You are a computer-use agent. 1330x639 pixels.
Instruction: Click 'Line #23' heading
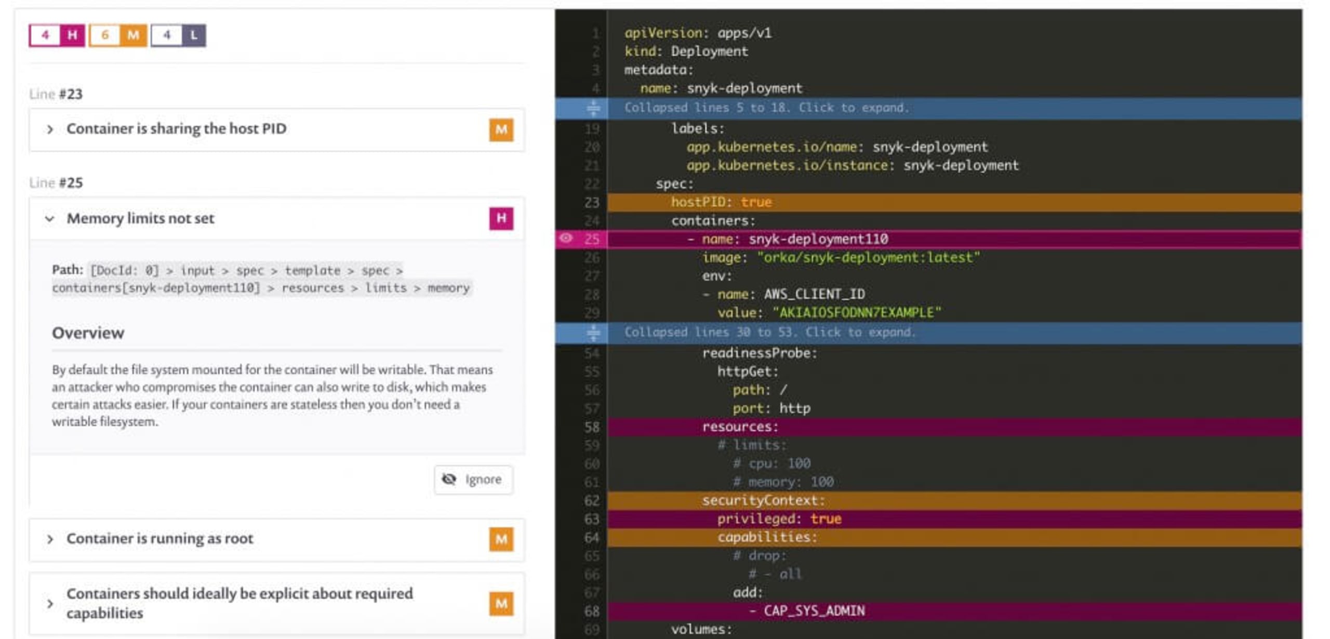click(x=56, y=94)
